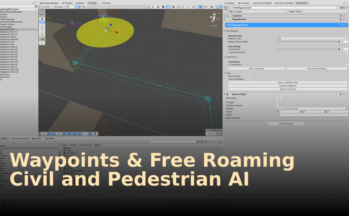Disable the Sphere Collider component checkbox

coord(230,94)
